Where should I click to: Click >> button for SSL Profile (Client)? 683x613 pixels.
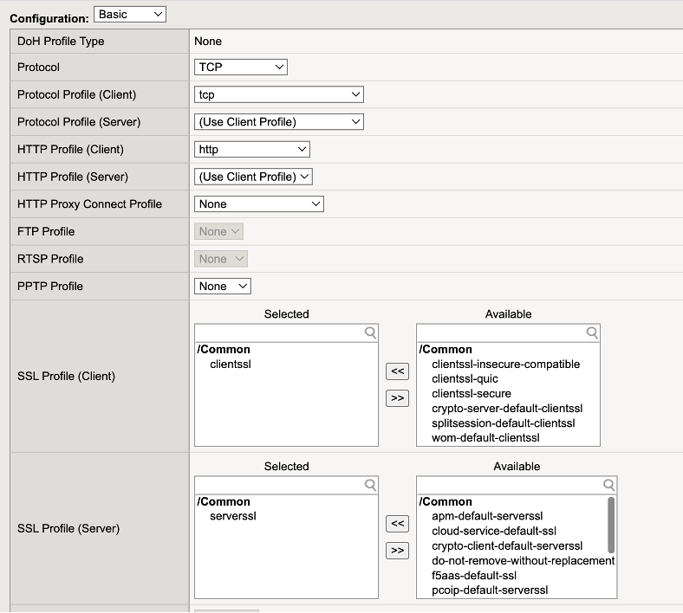click(x=397, y=398)
